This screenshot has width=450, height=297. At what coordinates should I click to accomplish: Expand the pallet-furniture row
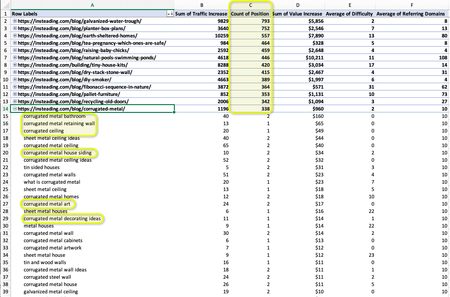(x=15, y=94)
